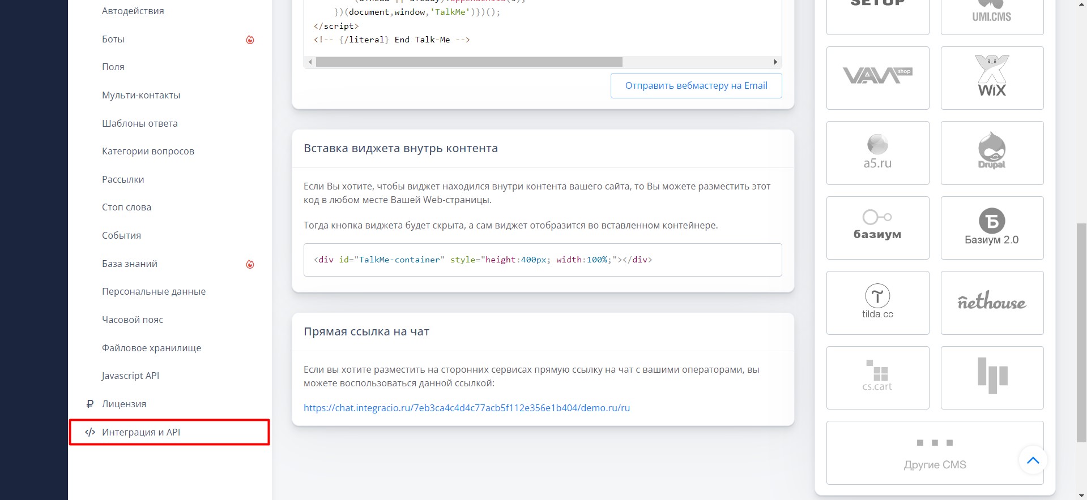
Task: Open Часовой пояс settings
Action: 133,320
